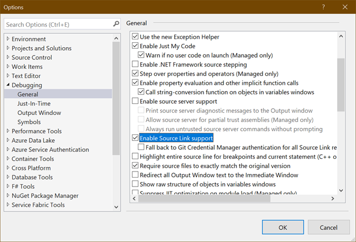The width and height of the screenshot is (356, 242).
Task: Click OK to apply options
Action: pyautogui.click(x=283, y=227)
